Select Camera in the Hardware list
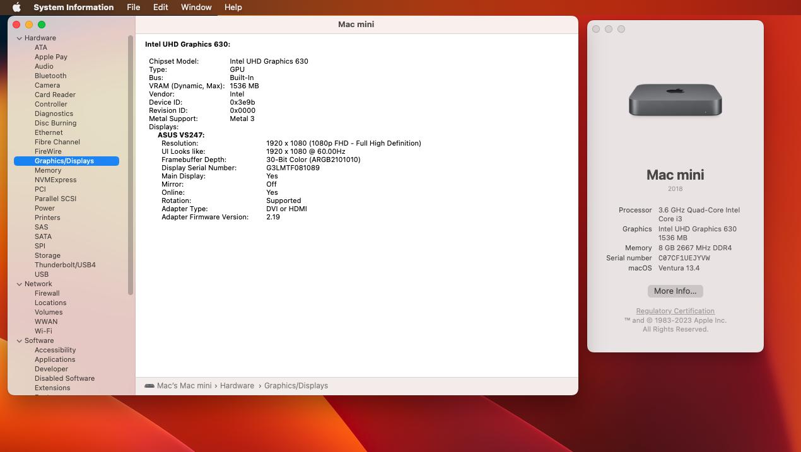The width and height of the screenshot is (801, 452). [x=47, y=85]
